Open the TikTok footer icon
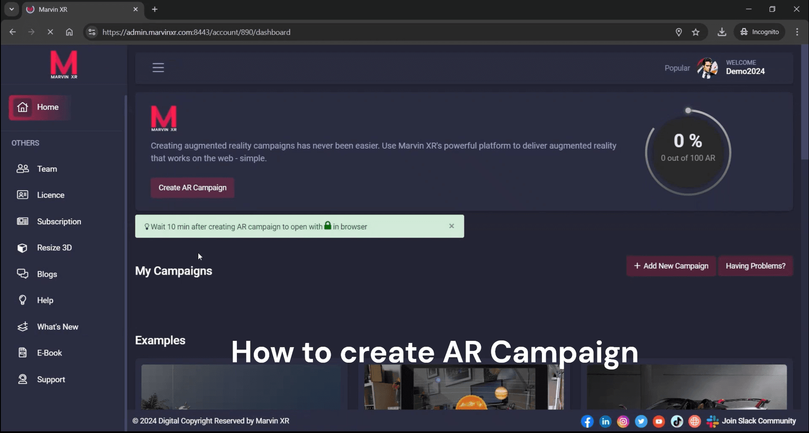The height and width of the screenshot is (433, 809). [x=677, y=422]
